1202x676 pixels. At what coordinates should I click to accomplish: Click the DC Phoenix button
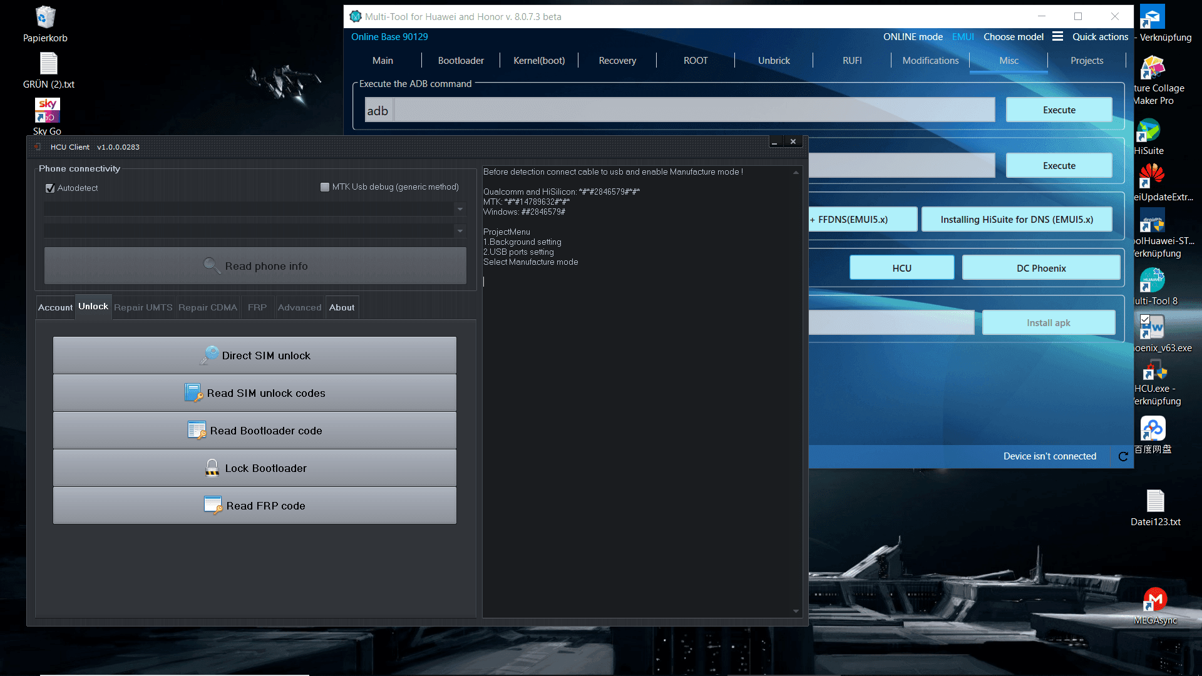(1041, 268)
